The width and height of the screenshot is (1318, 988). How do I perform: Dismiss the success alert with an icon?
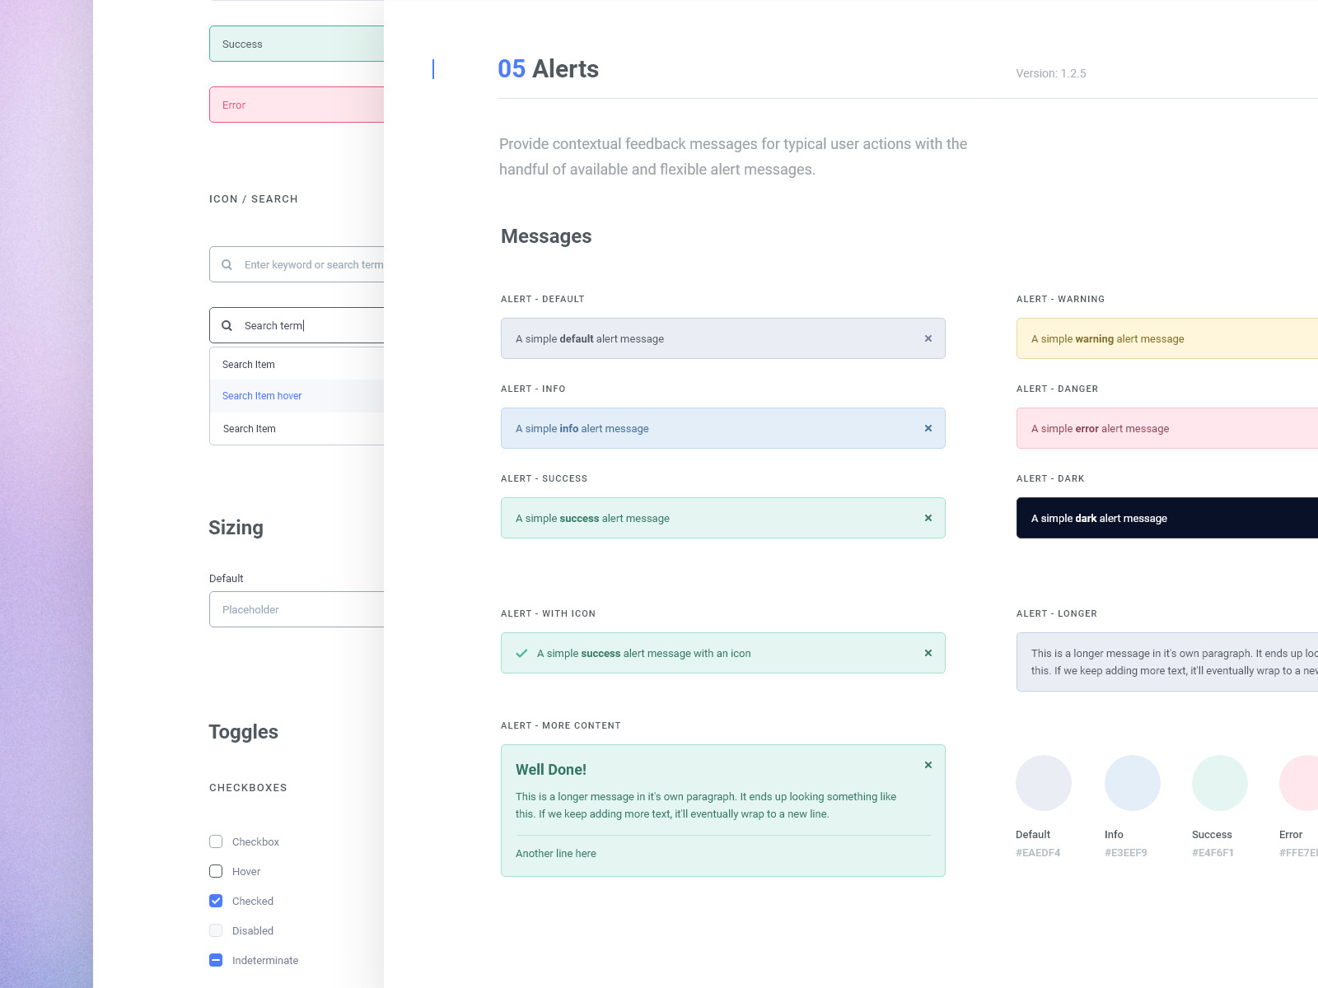(x=928, y=653)
